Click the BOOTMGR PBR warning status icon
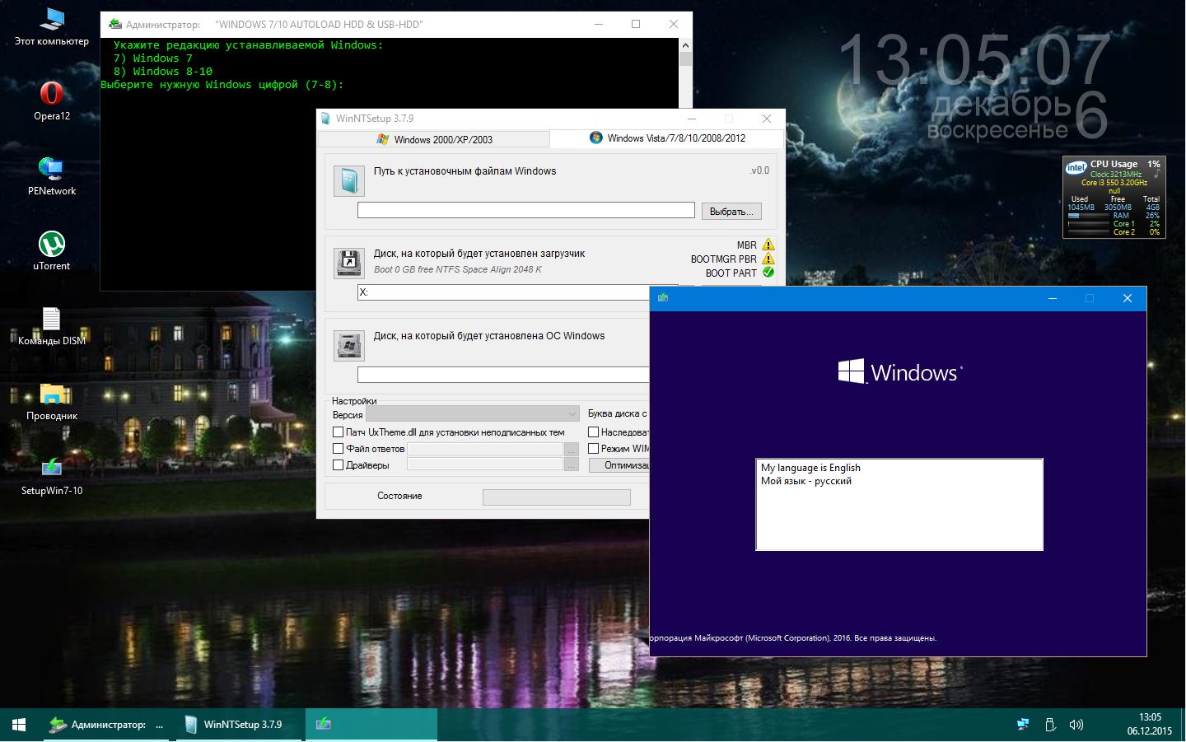The image size is (1186, 742). tap(768, 259)
